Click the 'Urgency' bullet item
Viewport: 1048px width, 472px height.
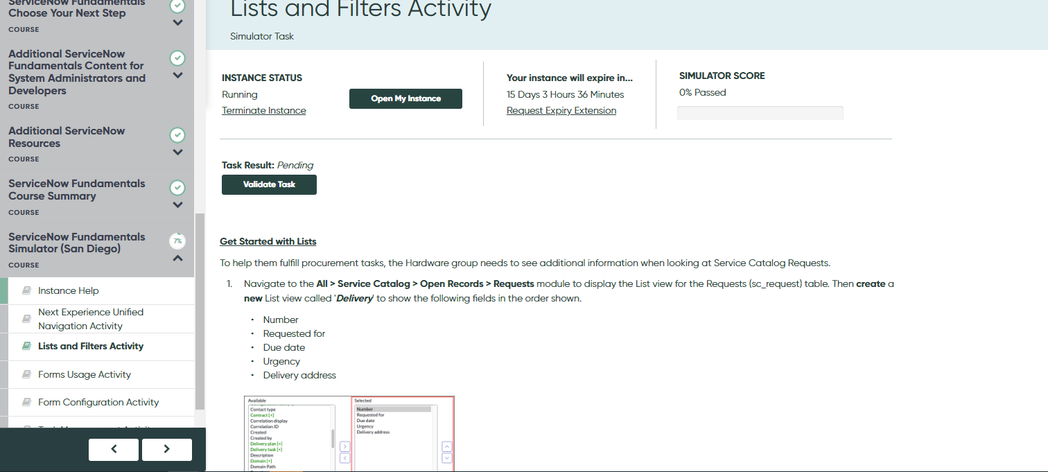[281, 361]
